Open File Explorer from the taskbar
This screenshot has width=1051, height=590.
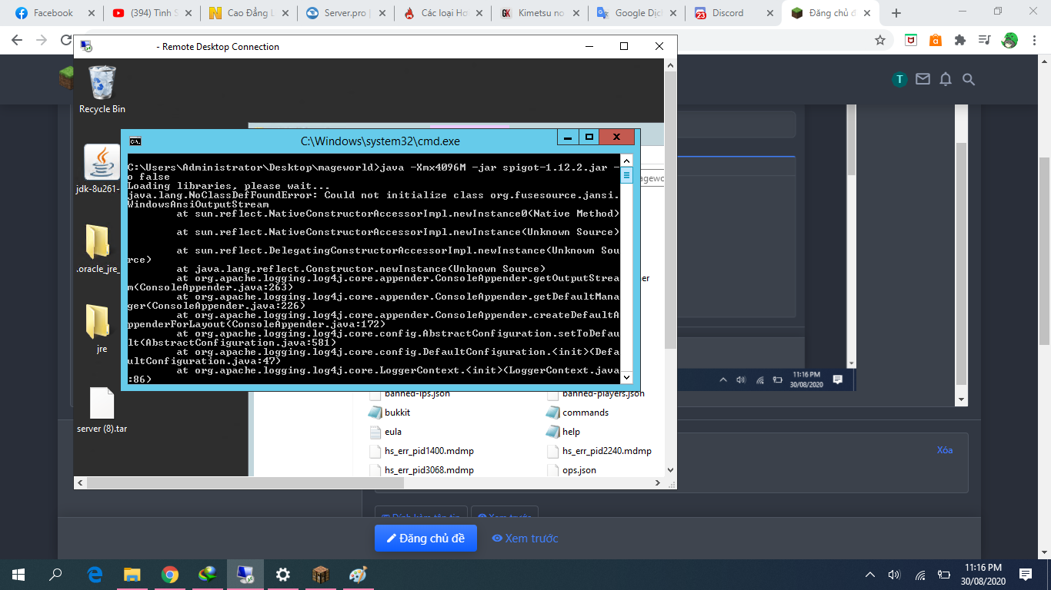tap(132, 575)
